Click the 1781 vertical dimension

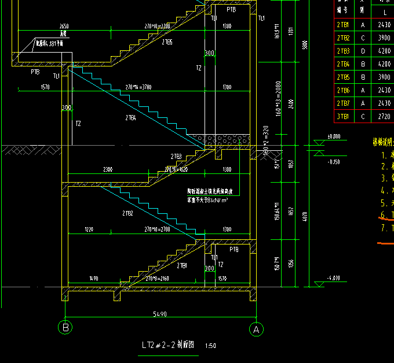point(291,31)
